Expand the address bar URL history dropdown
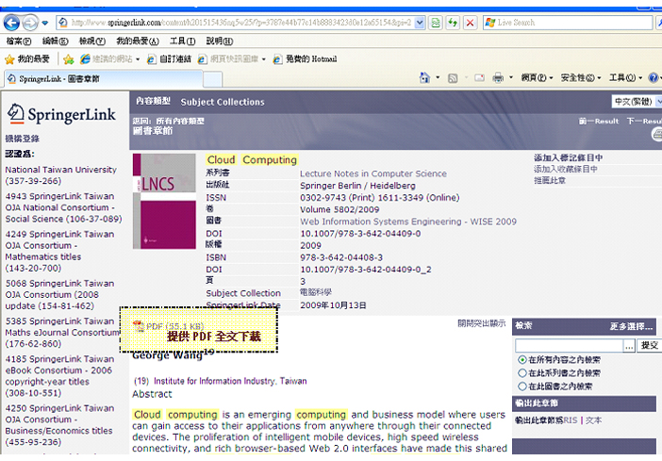662x461 pixels. [x=420, y=23]
